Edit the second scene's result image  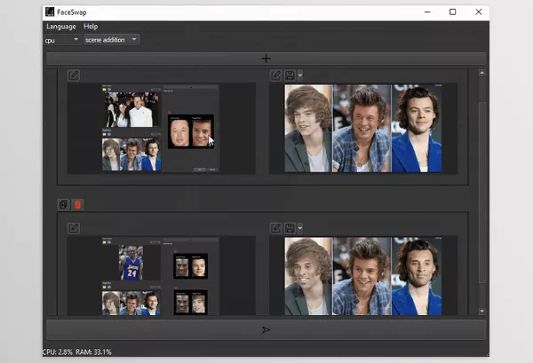(x=275, y=228)
